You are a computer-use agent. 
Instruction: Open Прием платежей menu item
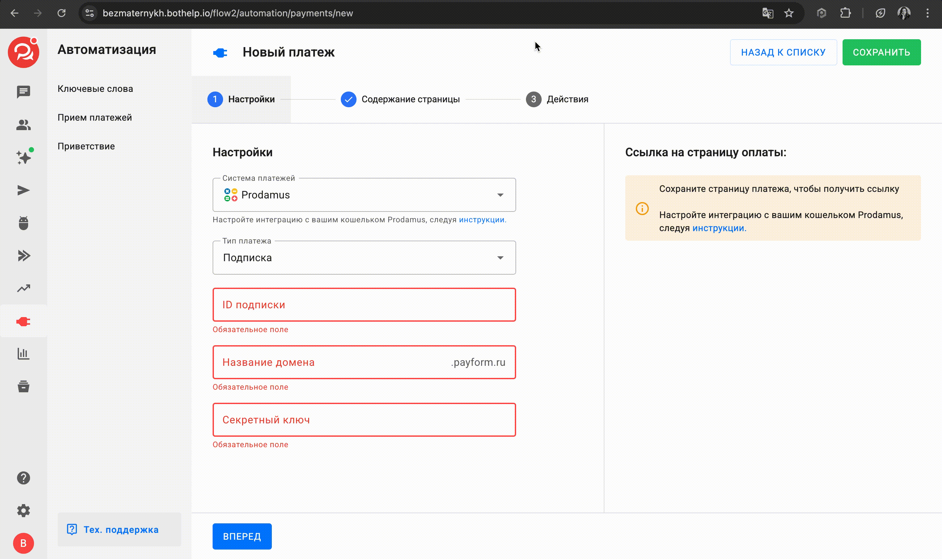pos(95,118)
